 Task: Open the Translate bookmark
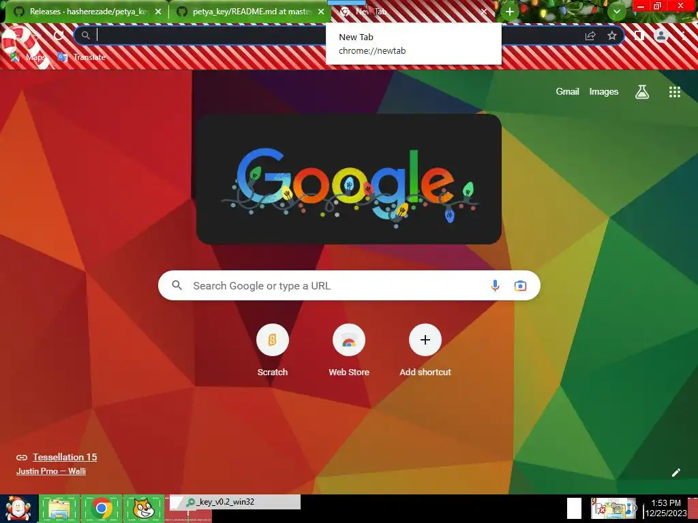(x=82, y=57)
